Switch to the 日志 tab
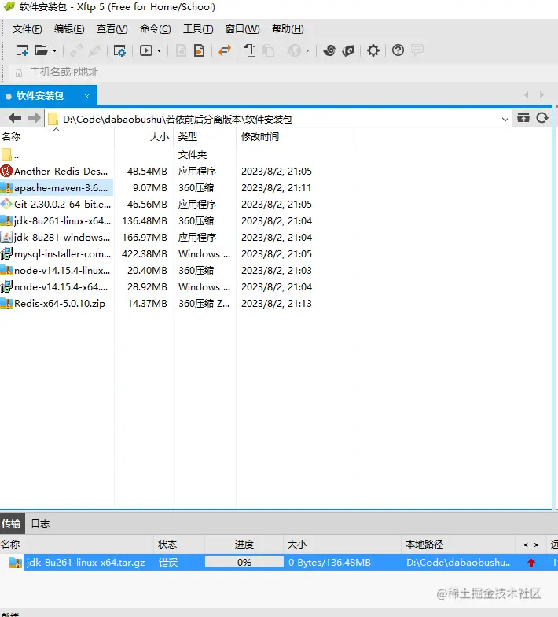Screen dimensions: 558x617 40,524
